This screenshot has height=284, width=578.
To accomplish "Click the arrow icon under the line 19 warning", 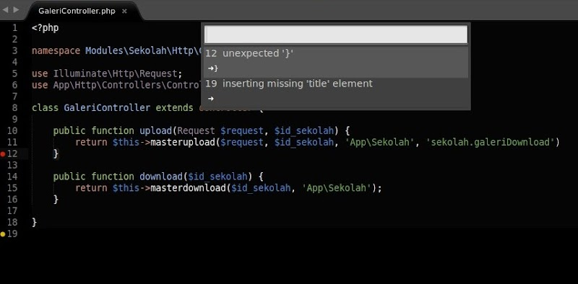I will 211,99.
